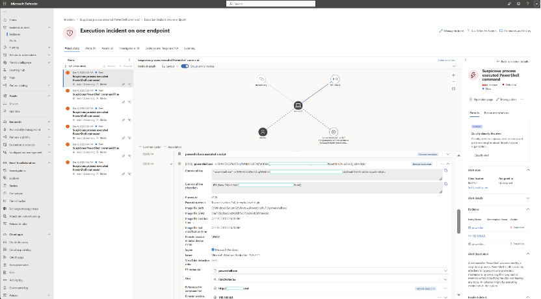Click Incidents breadcrumb link
This screenshot has width=541, height=299.
point(70,19)
